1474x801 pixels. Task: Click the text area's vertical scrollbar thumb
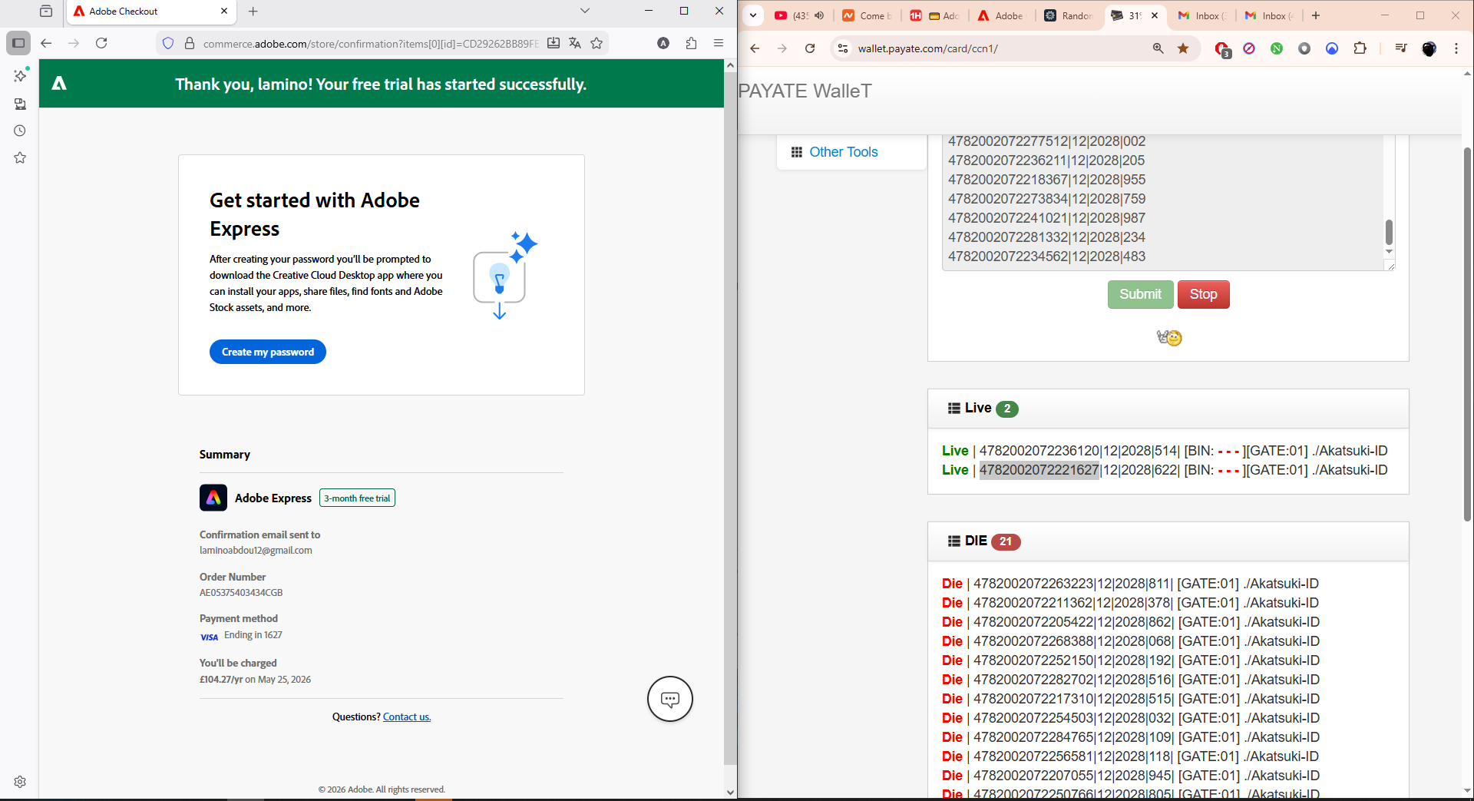click(1388, 231)
